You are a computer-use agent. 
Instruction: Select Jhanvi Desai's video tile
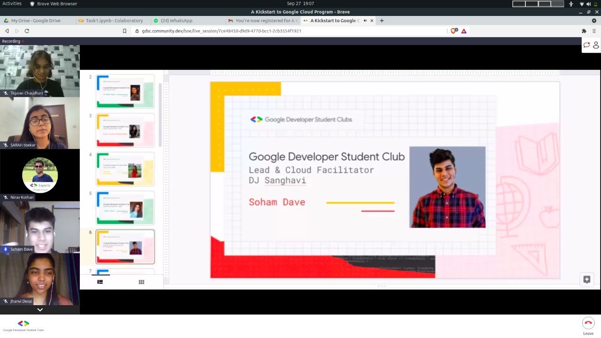[40, 279]
